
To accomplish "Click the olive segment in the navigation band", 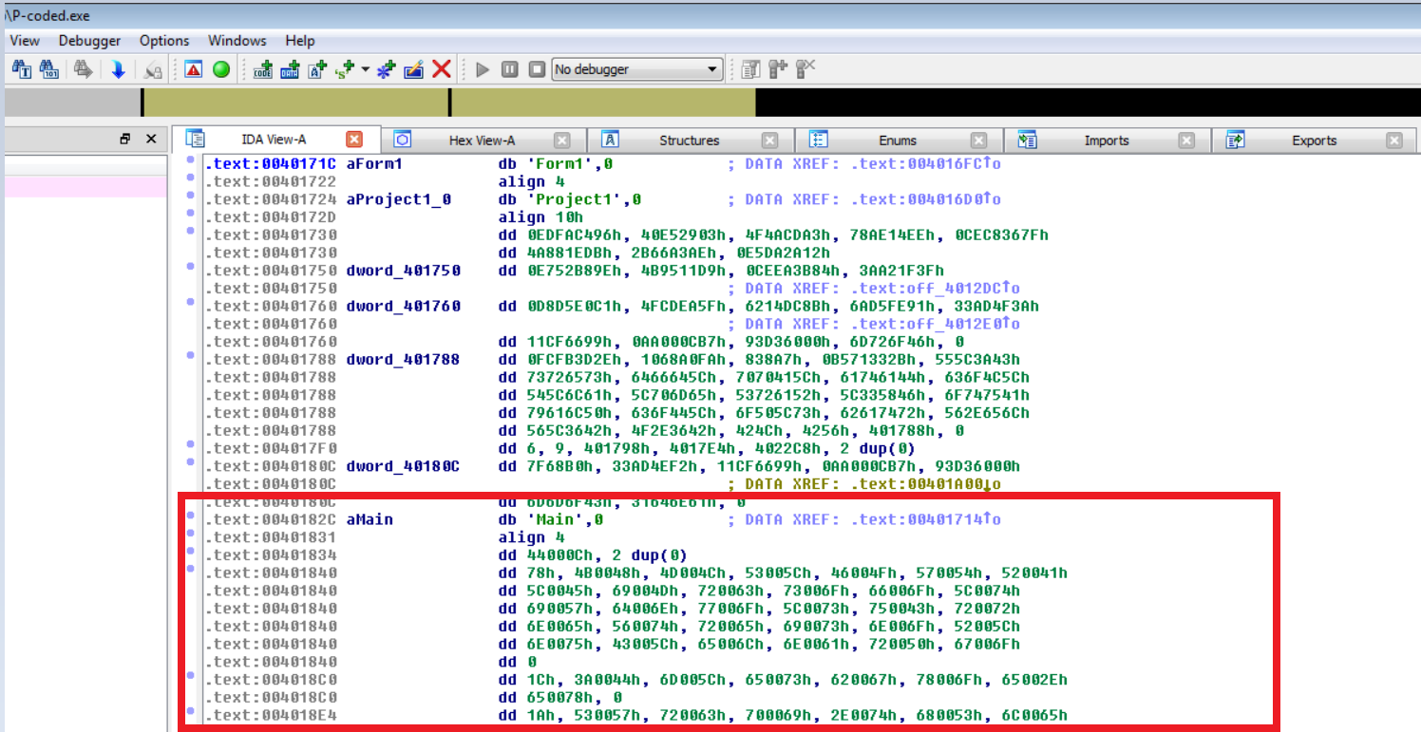I will [294, 103].
